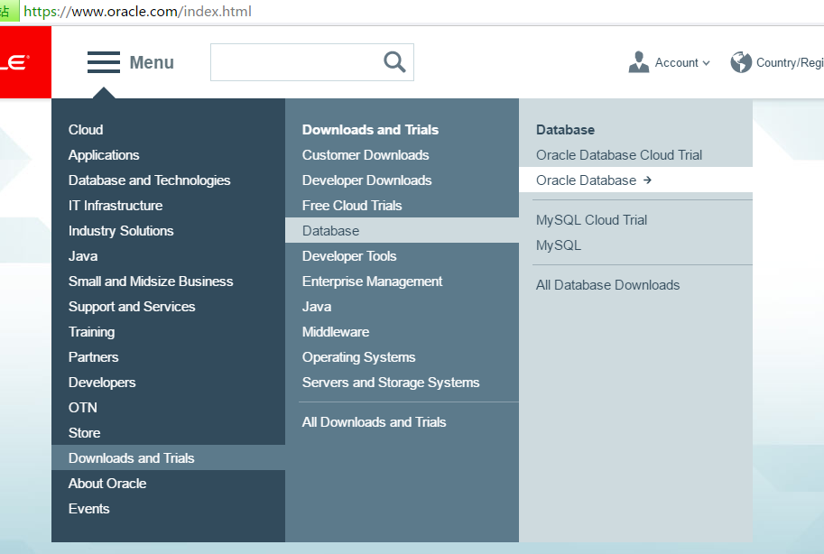Select the OTN menu entry

point(82,407)
